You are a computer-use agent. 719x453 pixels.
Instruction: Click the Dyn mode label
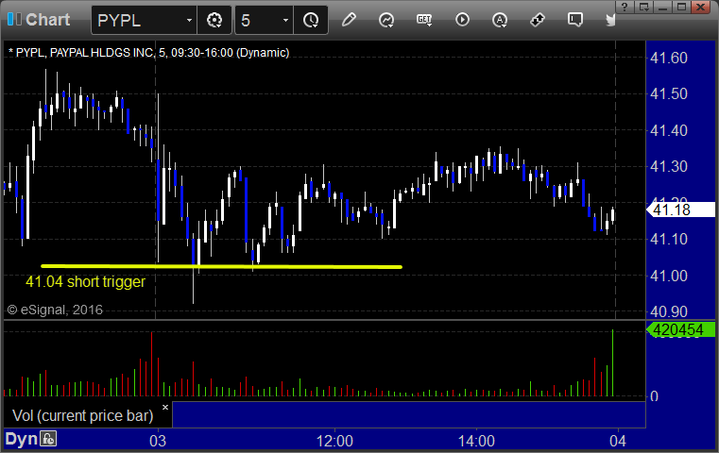(x=21, y=439)
